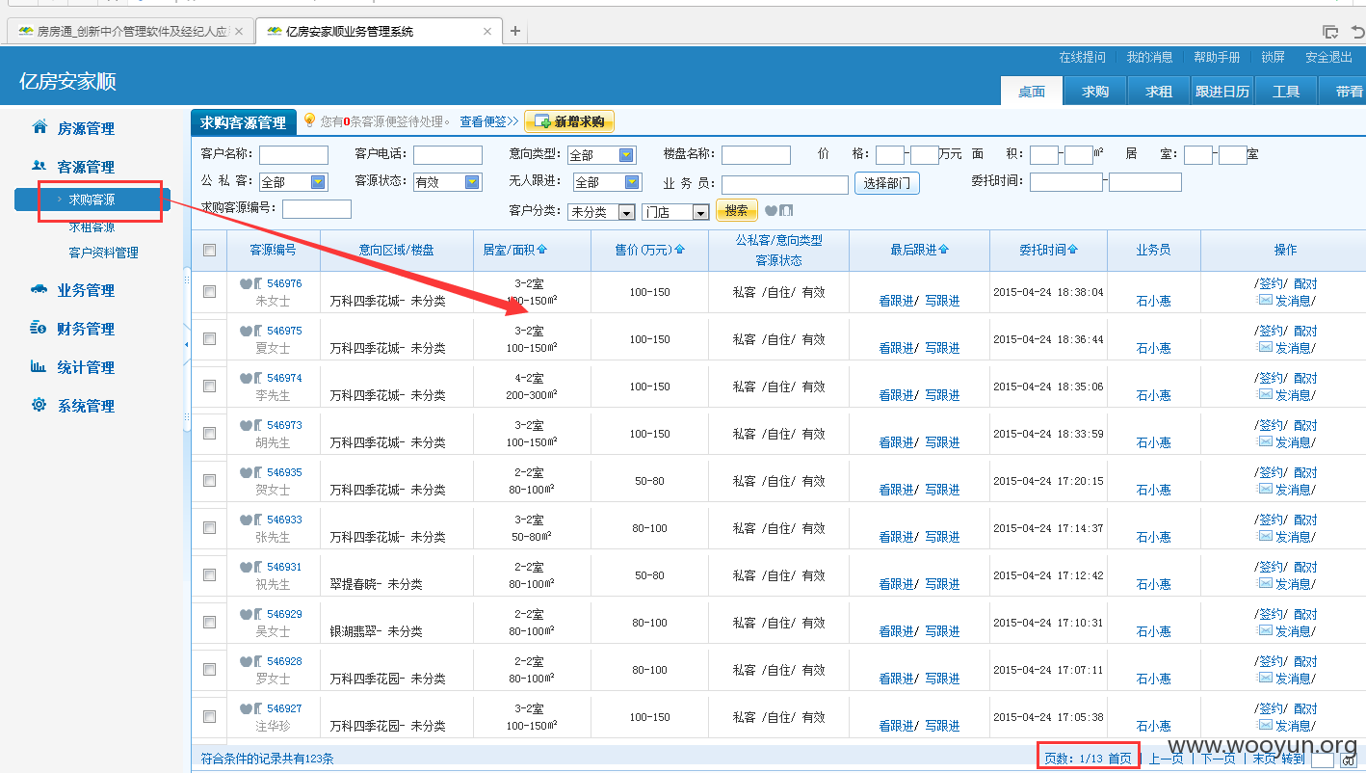Viewport: 1366px width, 773px height.
Task: Switch to the 工具 top tab
Action: coord(1286,92)
